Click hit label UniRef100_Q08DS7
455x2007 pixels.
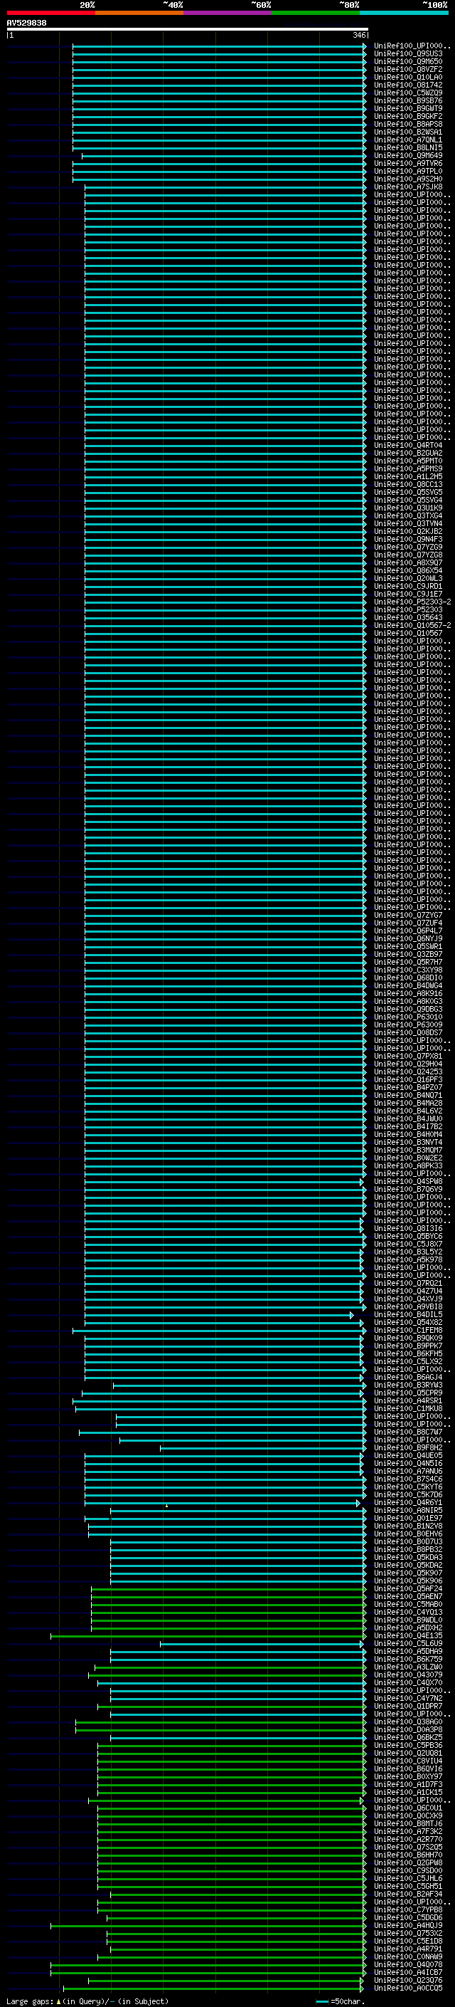(408, 1033)
